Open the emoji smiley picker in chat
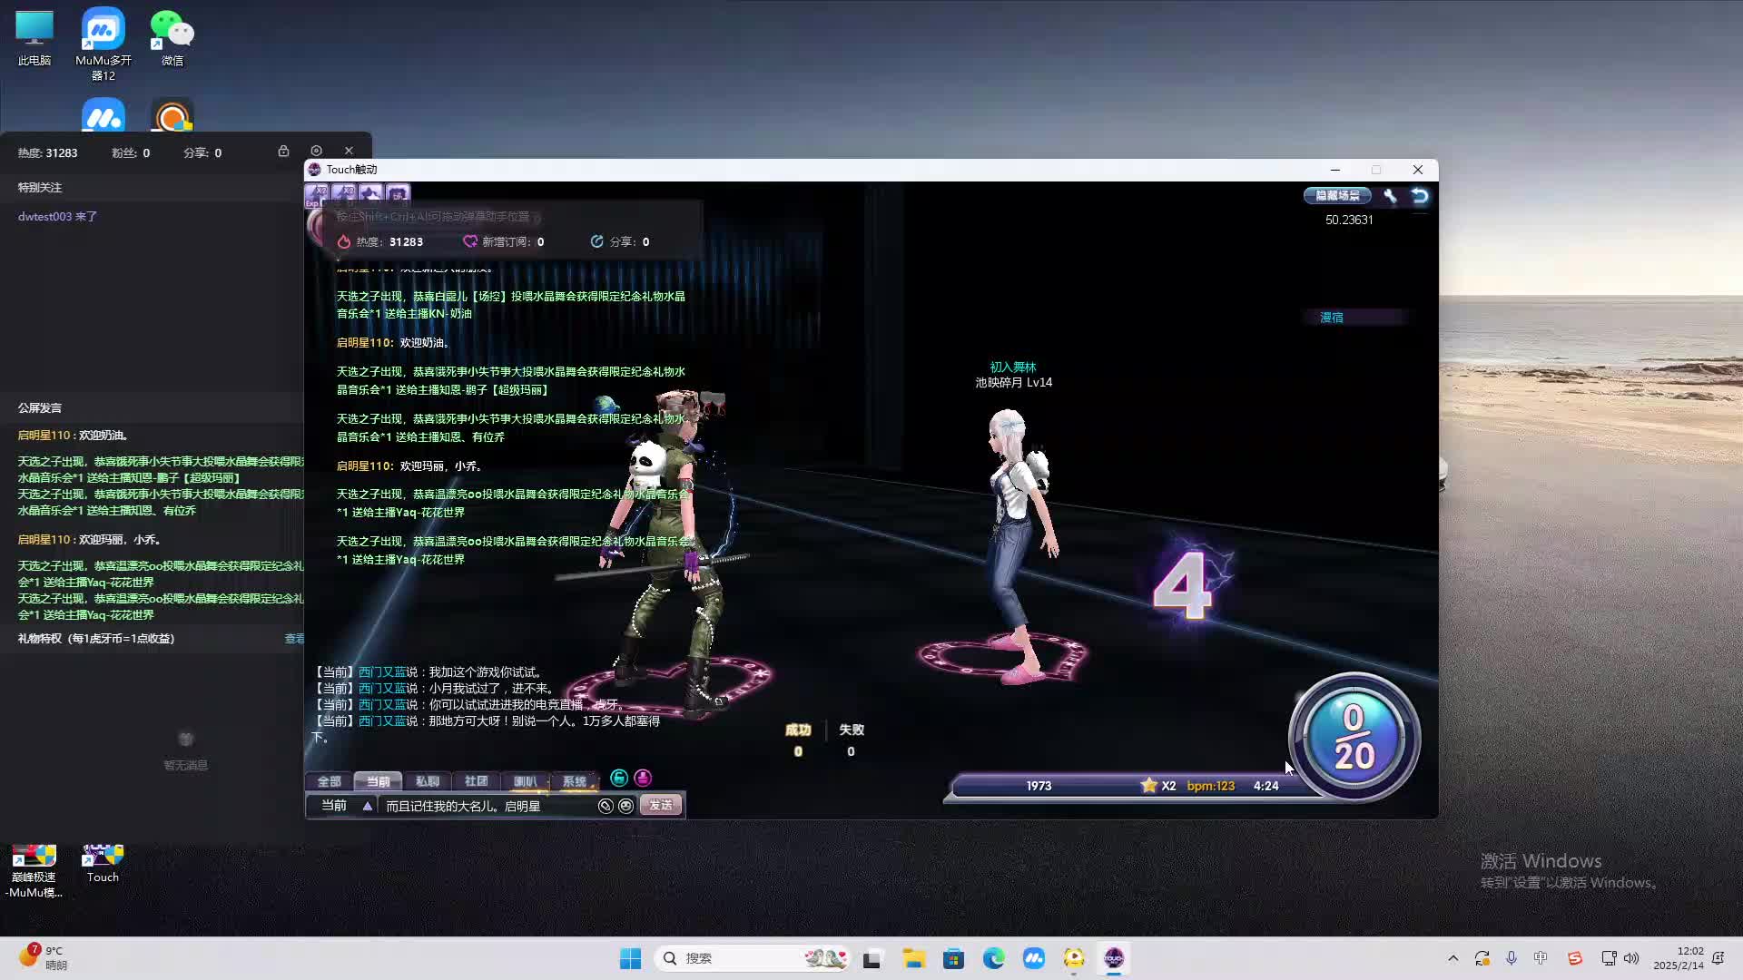1743x980 pixels. (x=625, y=806)
